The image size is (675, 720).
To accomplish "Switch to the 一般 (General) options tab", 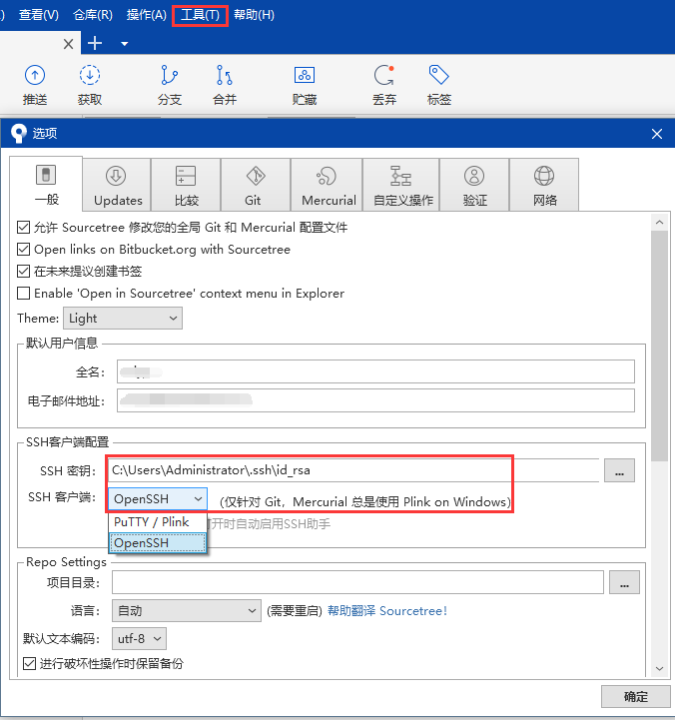I will (46, 184).
